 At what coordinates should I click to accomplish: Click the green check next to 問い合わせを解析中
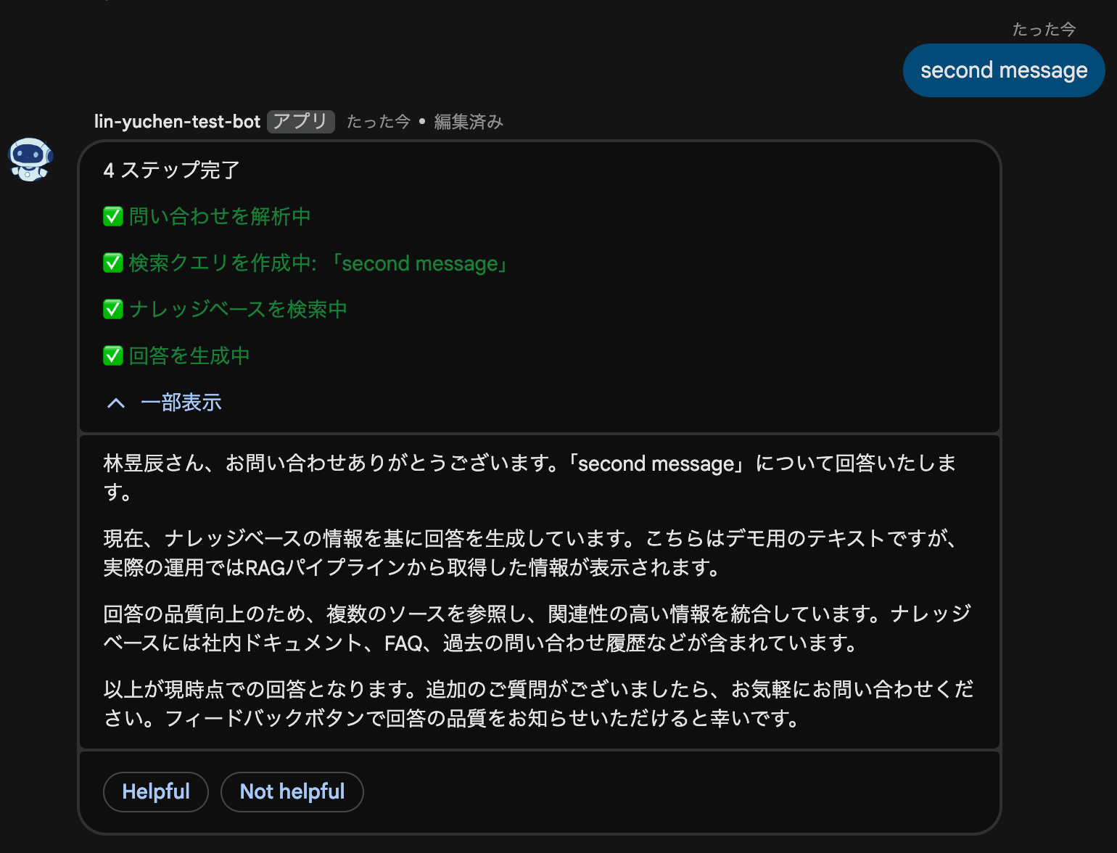point(113,216)
